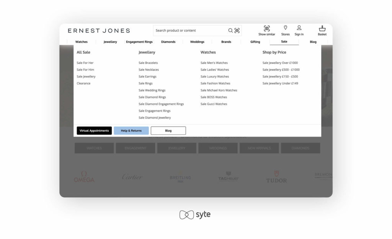Click the Virtual Appointments button
Image resolution: width=392 pixels, height=239 pixels.
point(94,131)
